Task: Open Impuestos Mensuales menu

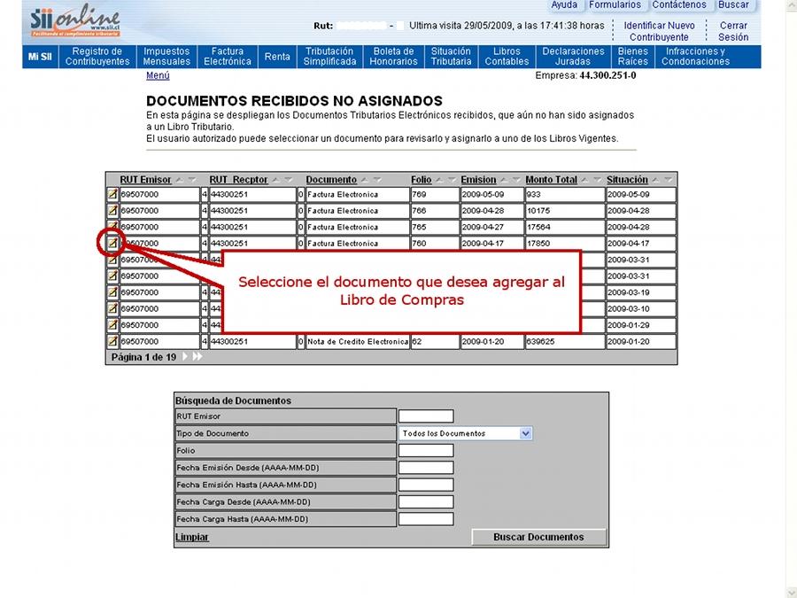Action: coord(166,57)
